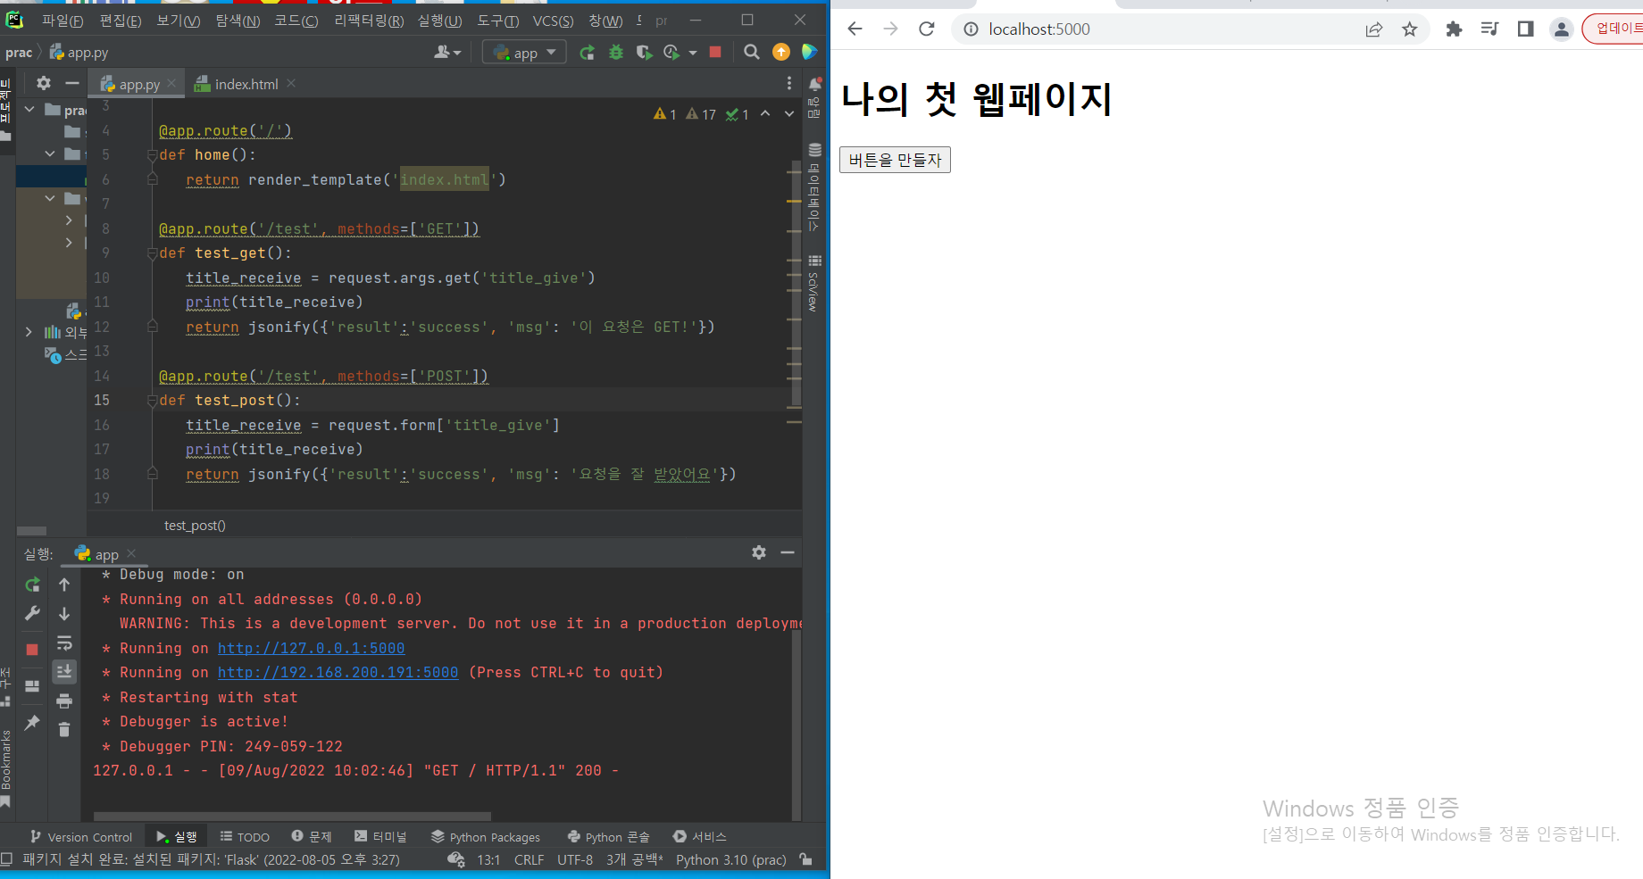Open the Python 3.10 (prac) interpreter selector
This screenshot has width=1643, height=879.
[x=730, y=860]
